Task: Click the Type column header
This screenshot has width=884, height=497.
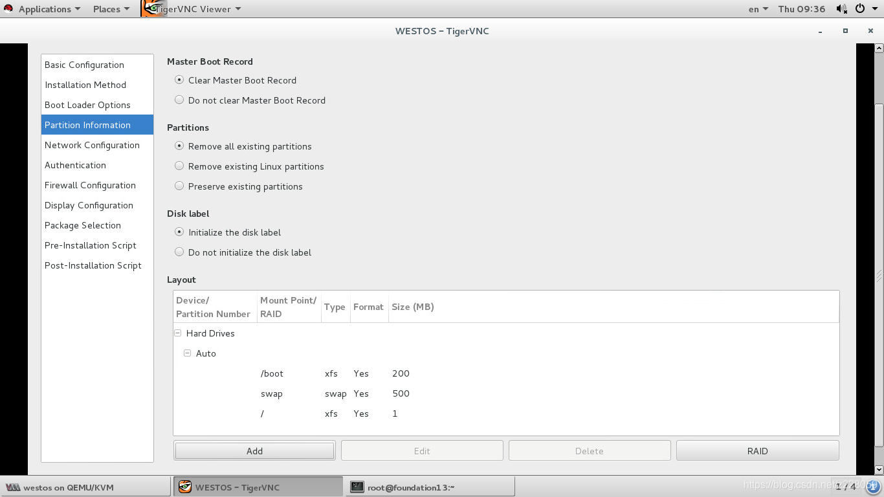Action: pos(335,307)
